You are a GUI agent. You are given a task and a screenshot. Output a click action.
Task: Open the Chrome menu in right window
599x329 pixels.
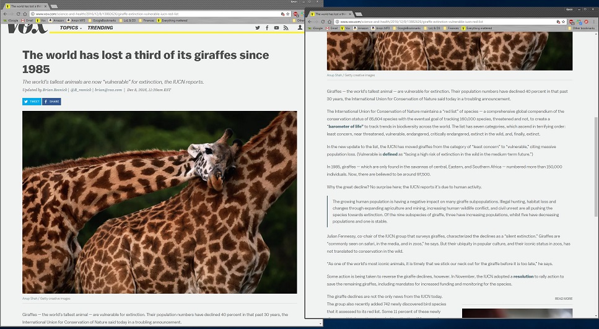point(595,22)
